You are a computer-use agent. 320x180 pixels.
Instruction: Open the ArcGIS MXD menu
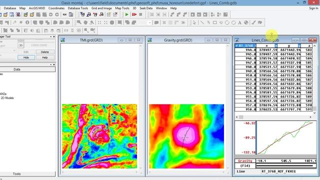37,8
